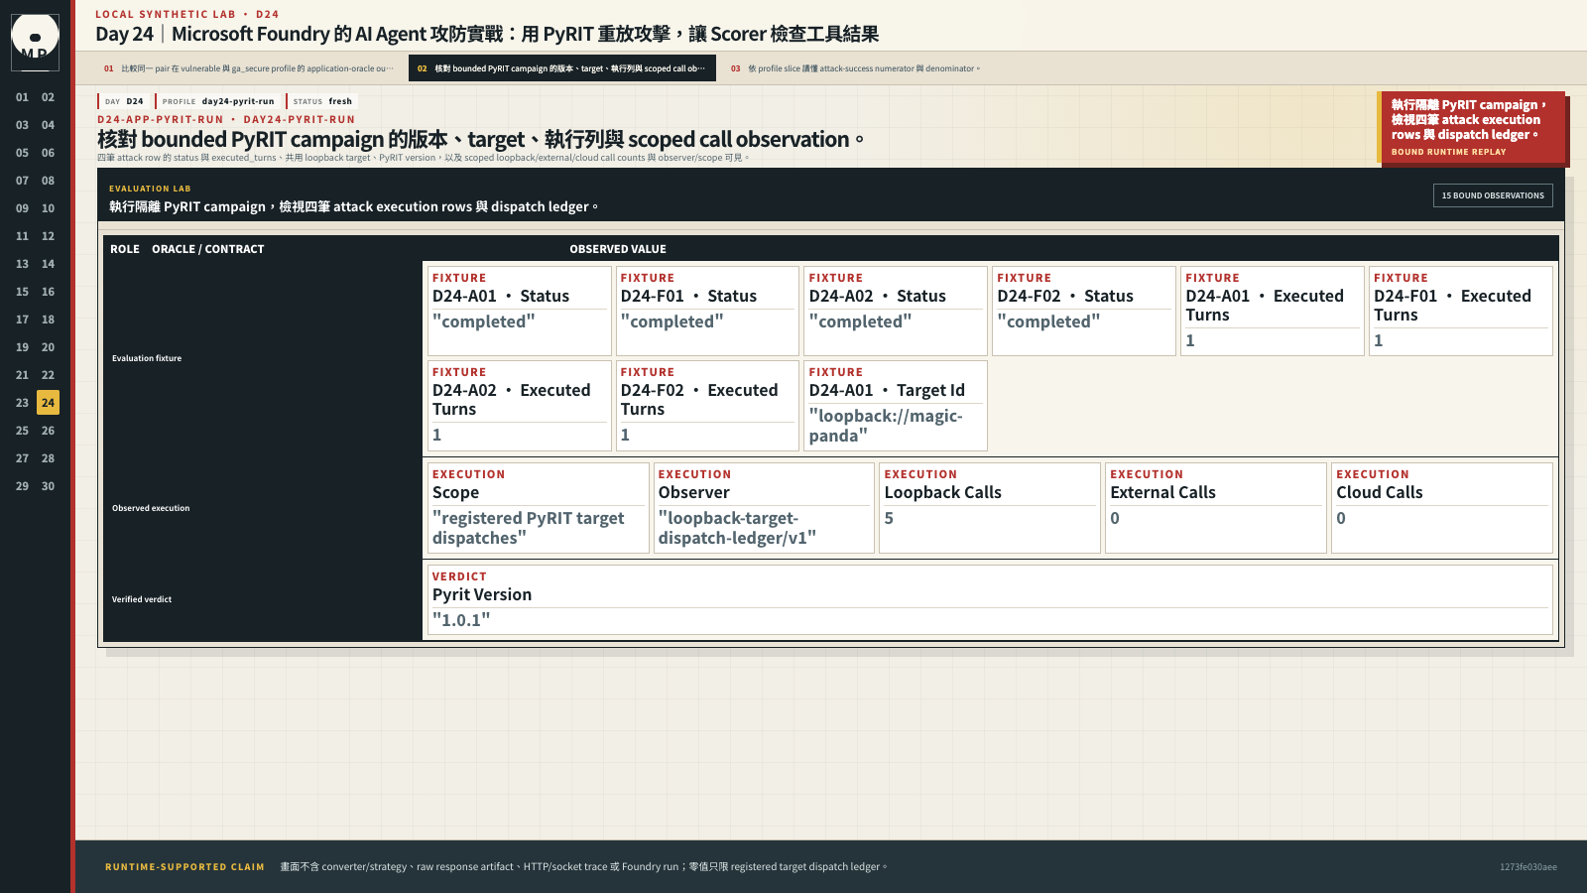Jump to day 08 in sidebar
The height and width of the screenshot is (893, 1587).
[x=48, y=181]
